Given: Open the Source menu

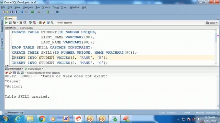Looking at the screenshot, I should (46, 7).
